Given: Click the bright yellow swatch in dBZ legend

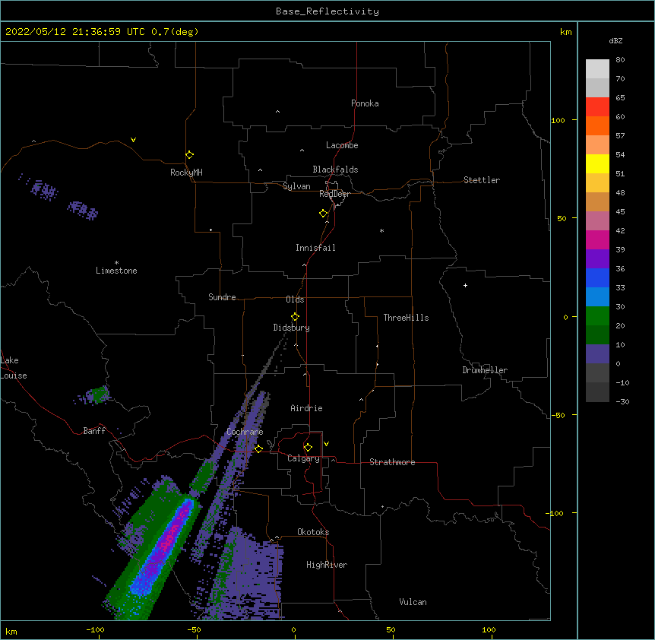Looking at the screenshot, I should (597, 163).
